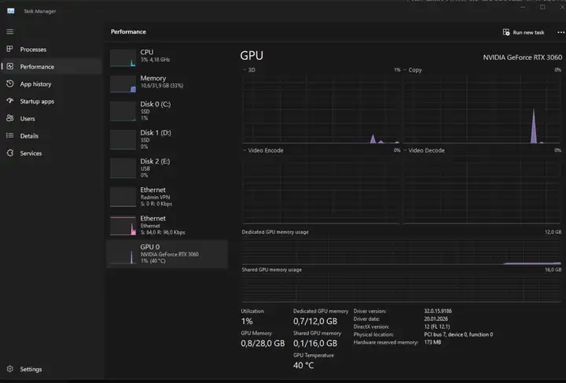Click the 0,8/28,0 GB GPU Memory value
Viewport: 566px width, 383px height.
click(x=263, y=344)
